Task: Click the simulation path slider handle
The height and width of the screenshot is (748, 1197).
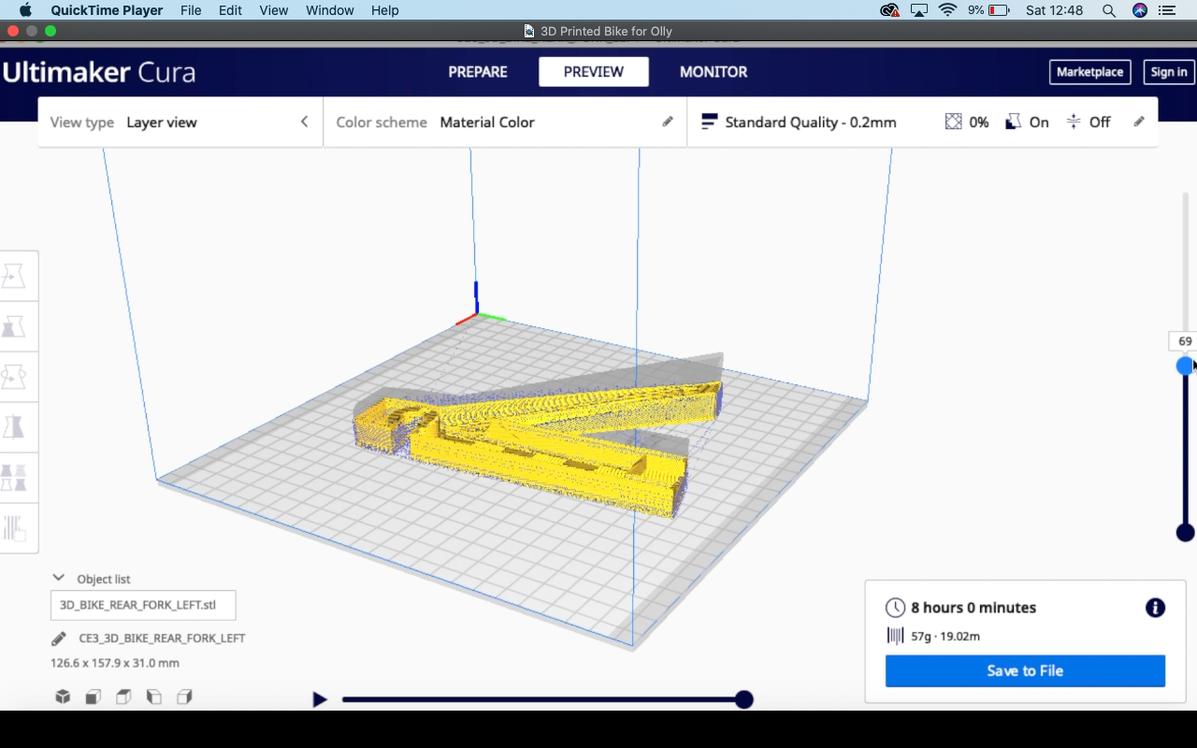Action: (744, 699)
